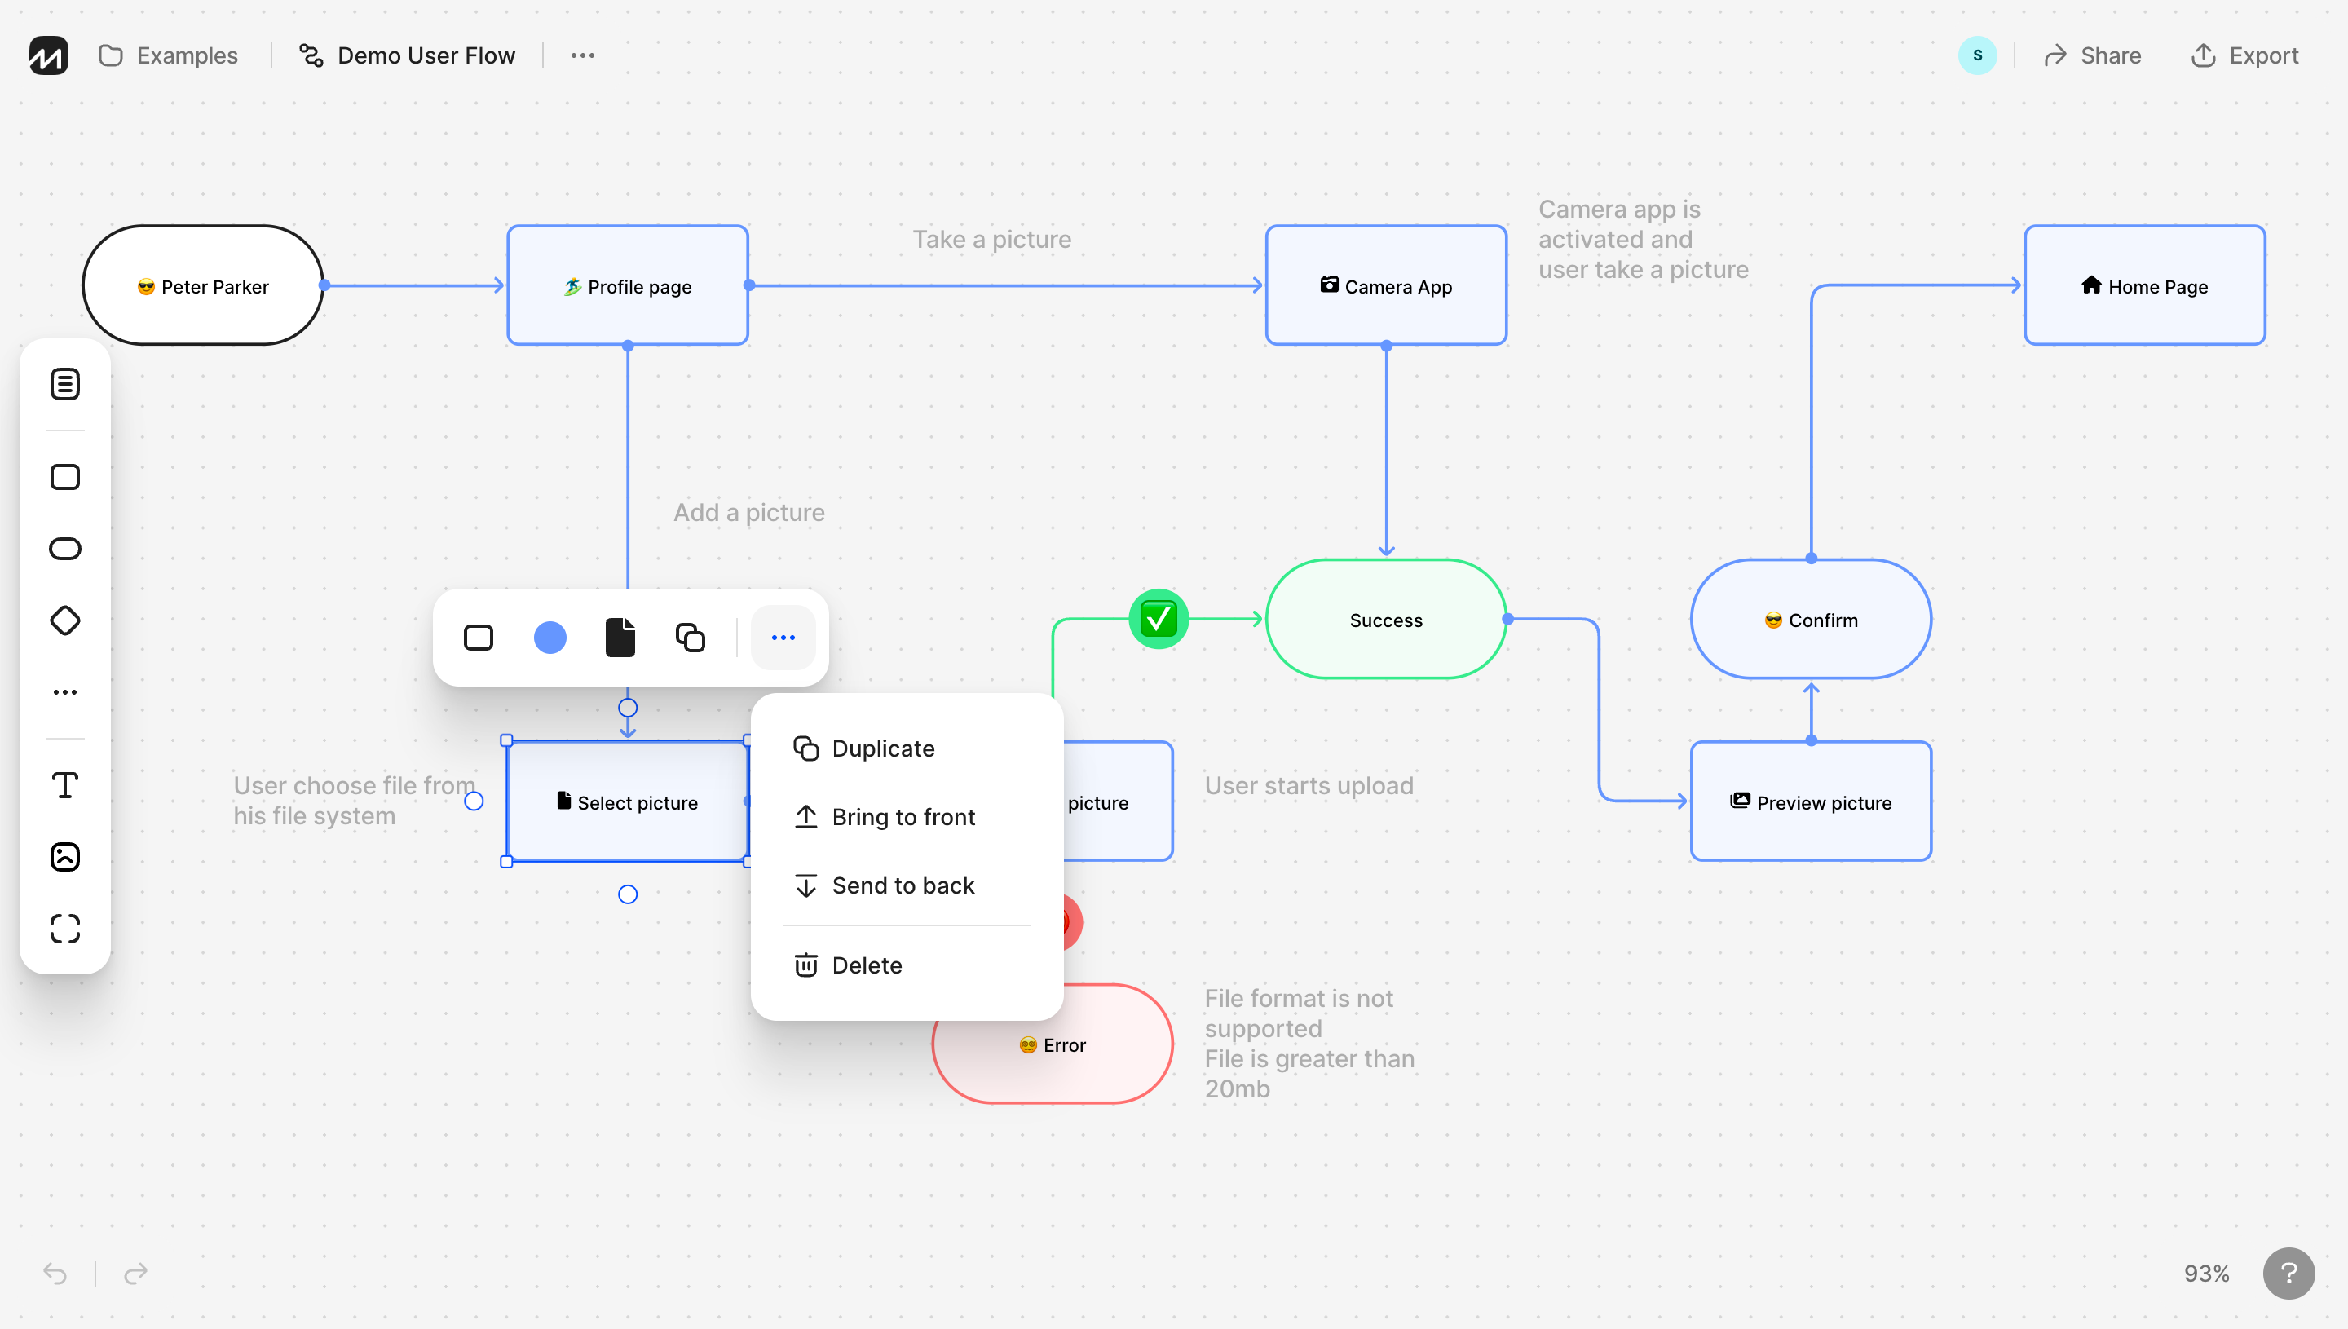2348x1329 pixels.
Task: Open more shapes in sidebar
Action: 64,692
